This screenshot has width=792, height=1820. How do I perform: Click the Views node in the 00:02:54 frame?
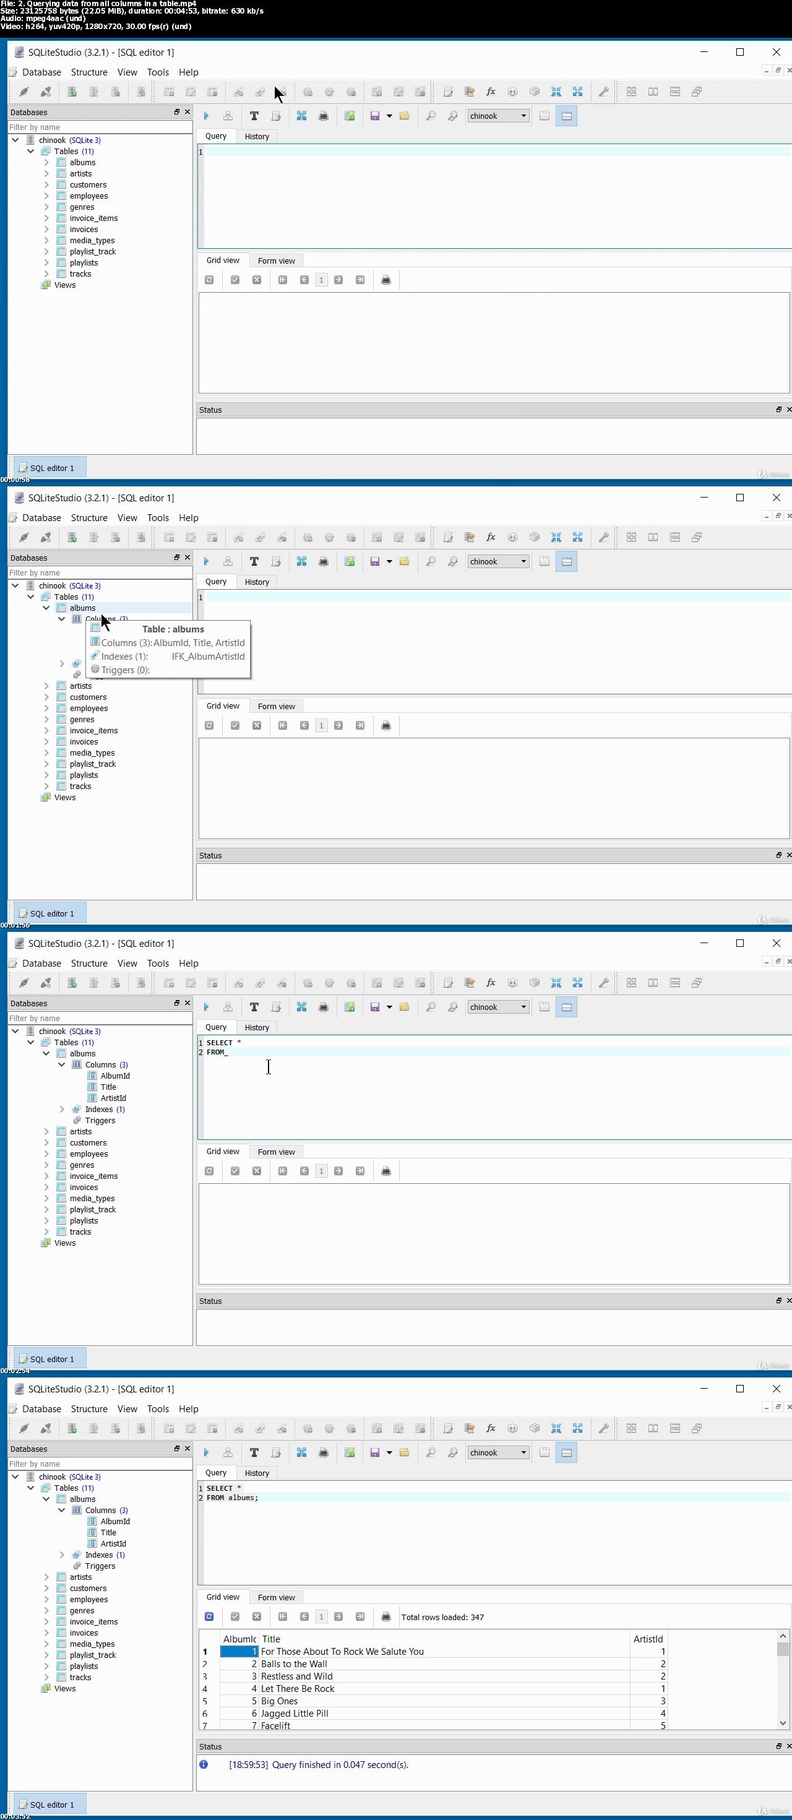click(x=64, y=1243)
